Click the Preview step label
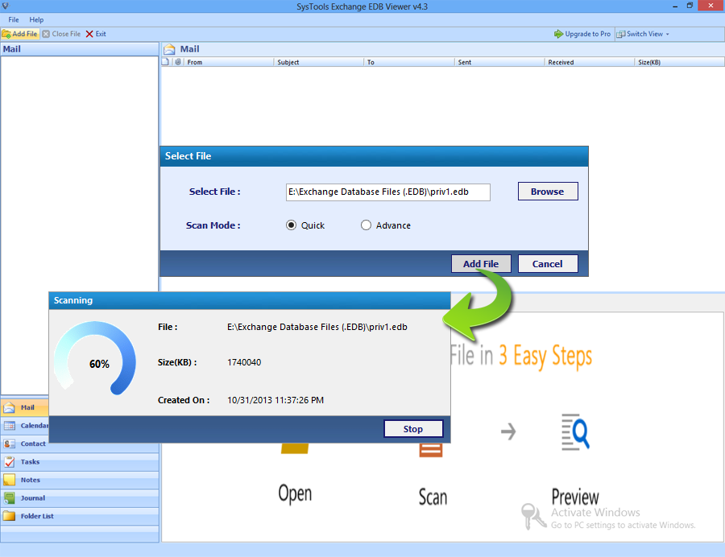The height and width of the screenshot is (557, 725). point(575,497)
